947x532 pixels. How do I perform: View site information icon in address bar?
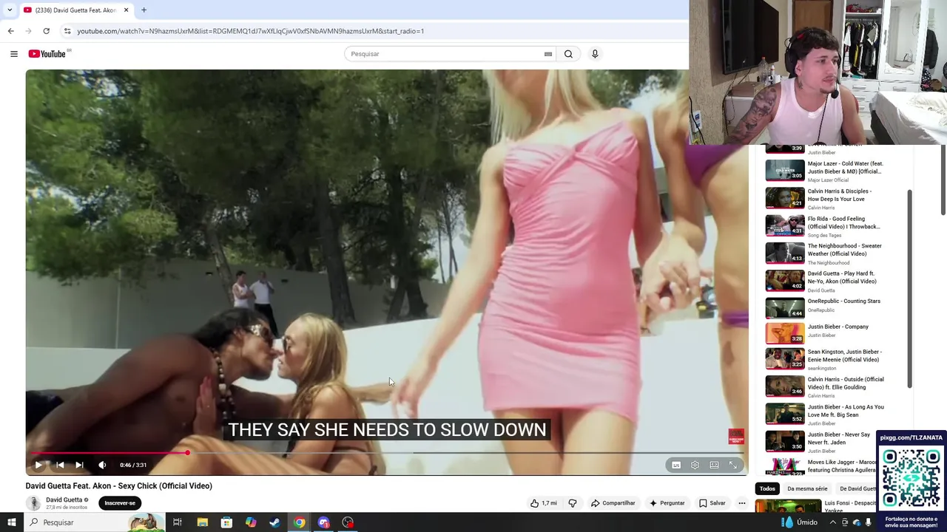67,31
